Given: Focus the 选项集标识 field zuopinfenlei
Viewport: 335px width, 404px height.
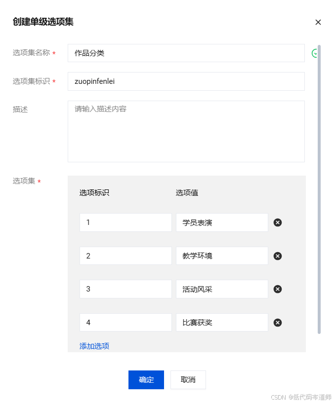Looking at the screenshot, I should [x=186, y=81].
